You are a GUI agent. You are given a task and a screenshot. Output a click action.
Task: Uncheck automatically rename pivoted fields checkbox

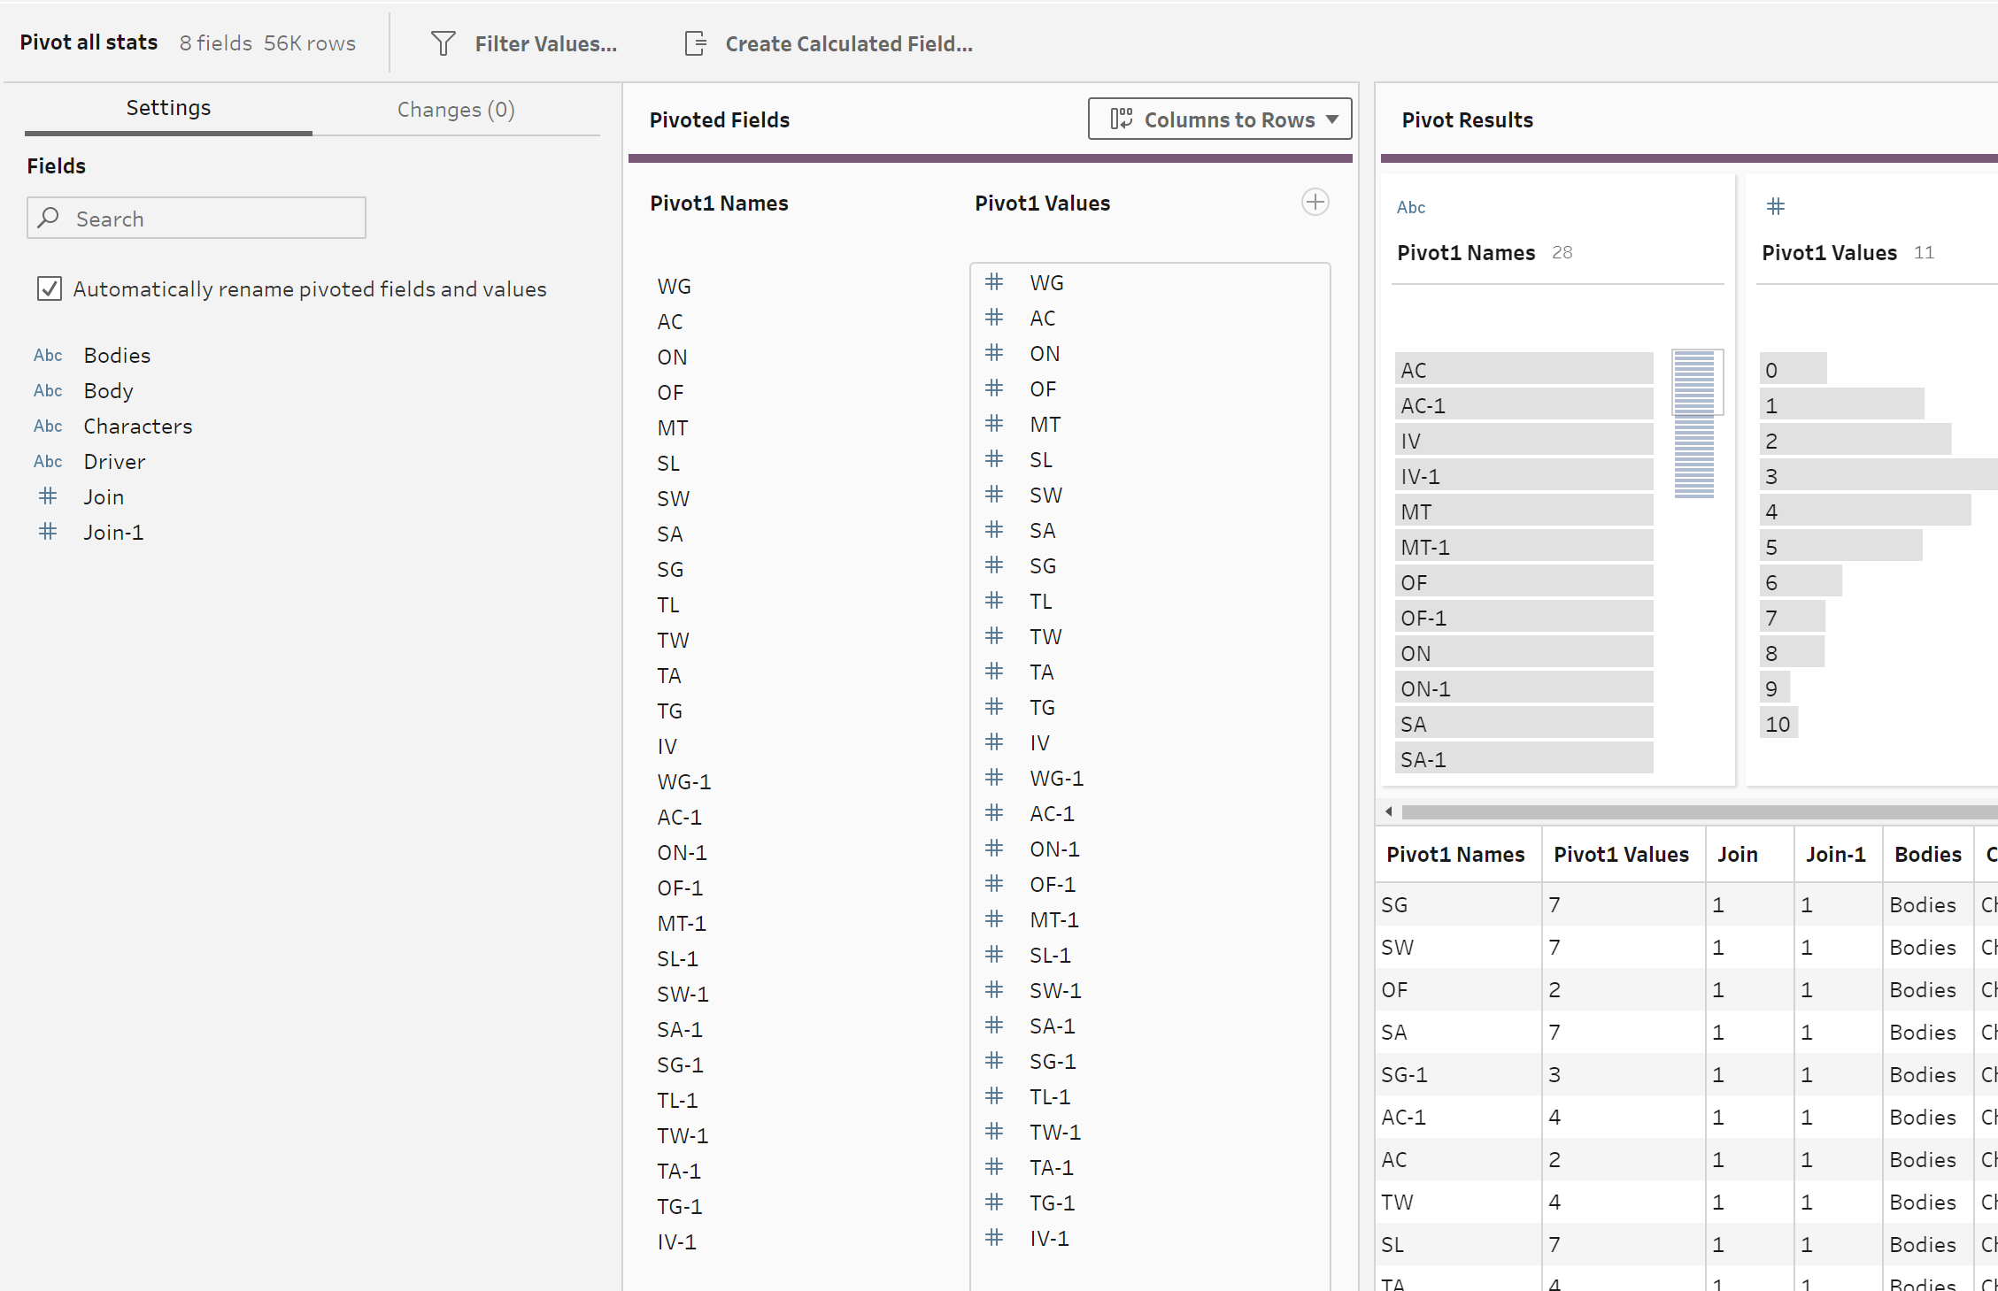coord(50,288)
